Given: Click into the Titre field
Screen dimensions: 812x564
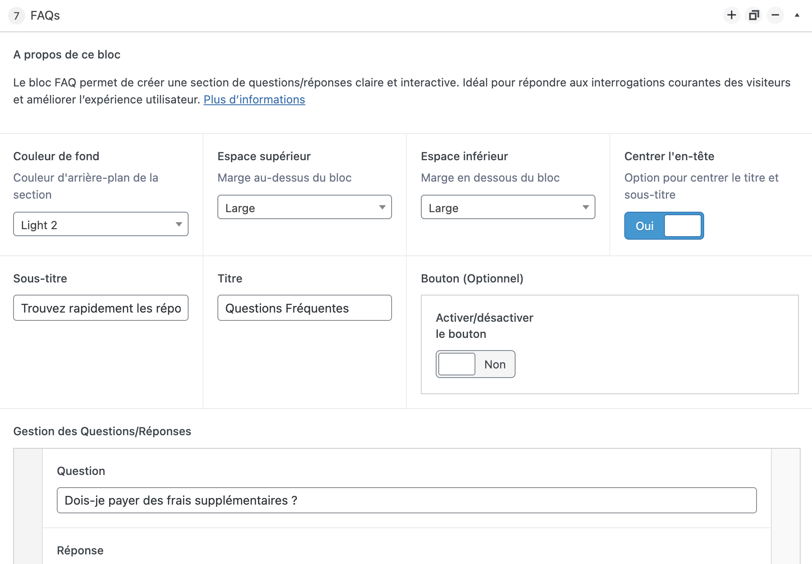Looking at the screenshot, I should (304, 308).
